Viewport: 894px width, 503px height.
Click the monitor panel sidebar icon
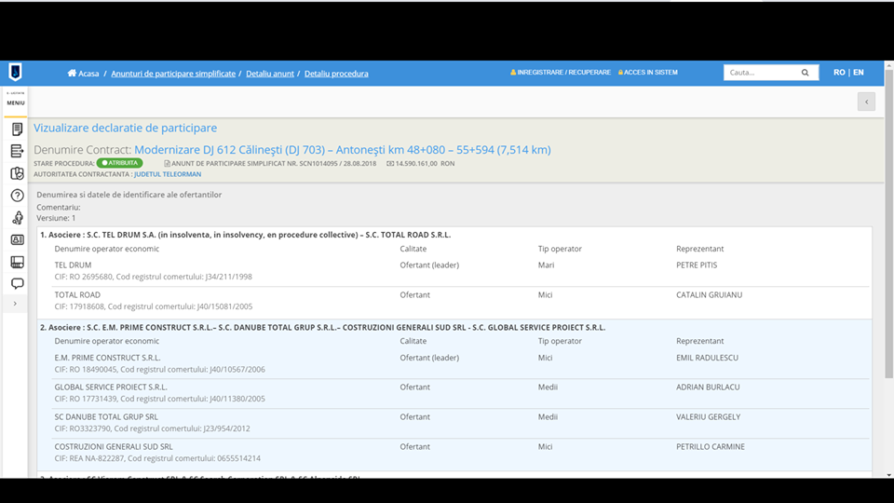(x=17, y=262)
